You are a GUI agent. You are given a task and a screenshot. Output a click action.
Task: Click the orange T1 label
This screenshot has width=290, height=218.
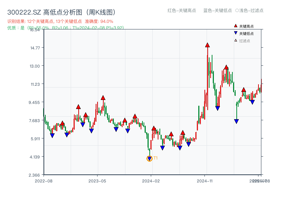[156, 158]
